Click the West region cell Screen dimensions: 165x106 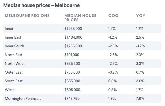point(9,90)
